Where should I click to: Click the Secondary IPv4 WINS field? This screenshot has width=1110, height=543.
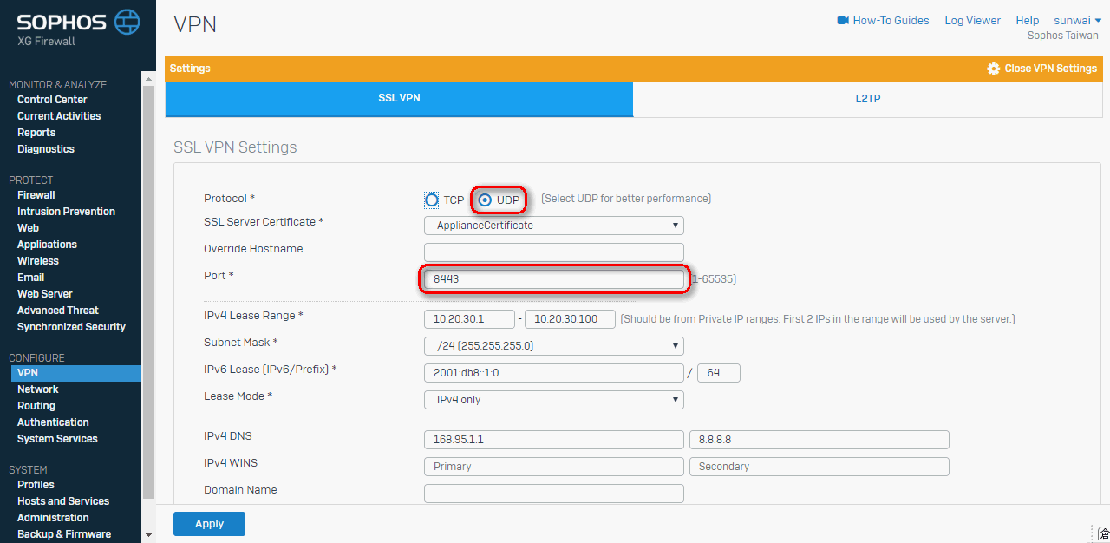click(819, 467)
